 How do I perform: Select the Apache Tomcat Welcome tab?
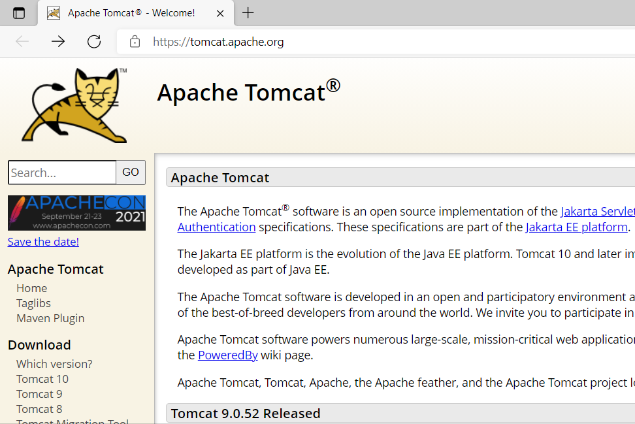[131, 13]
